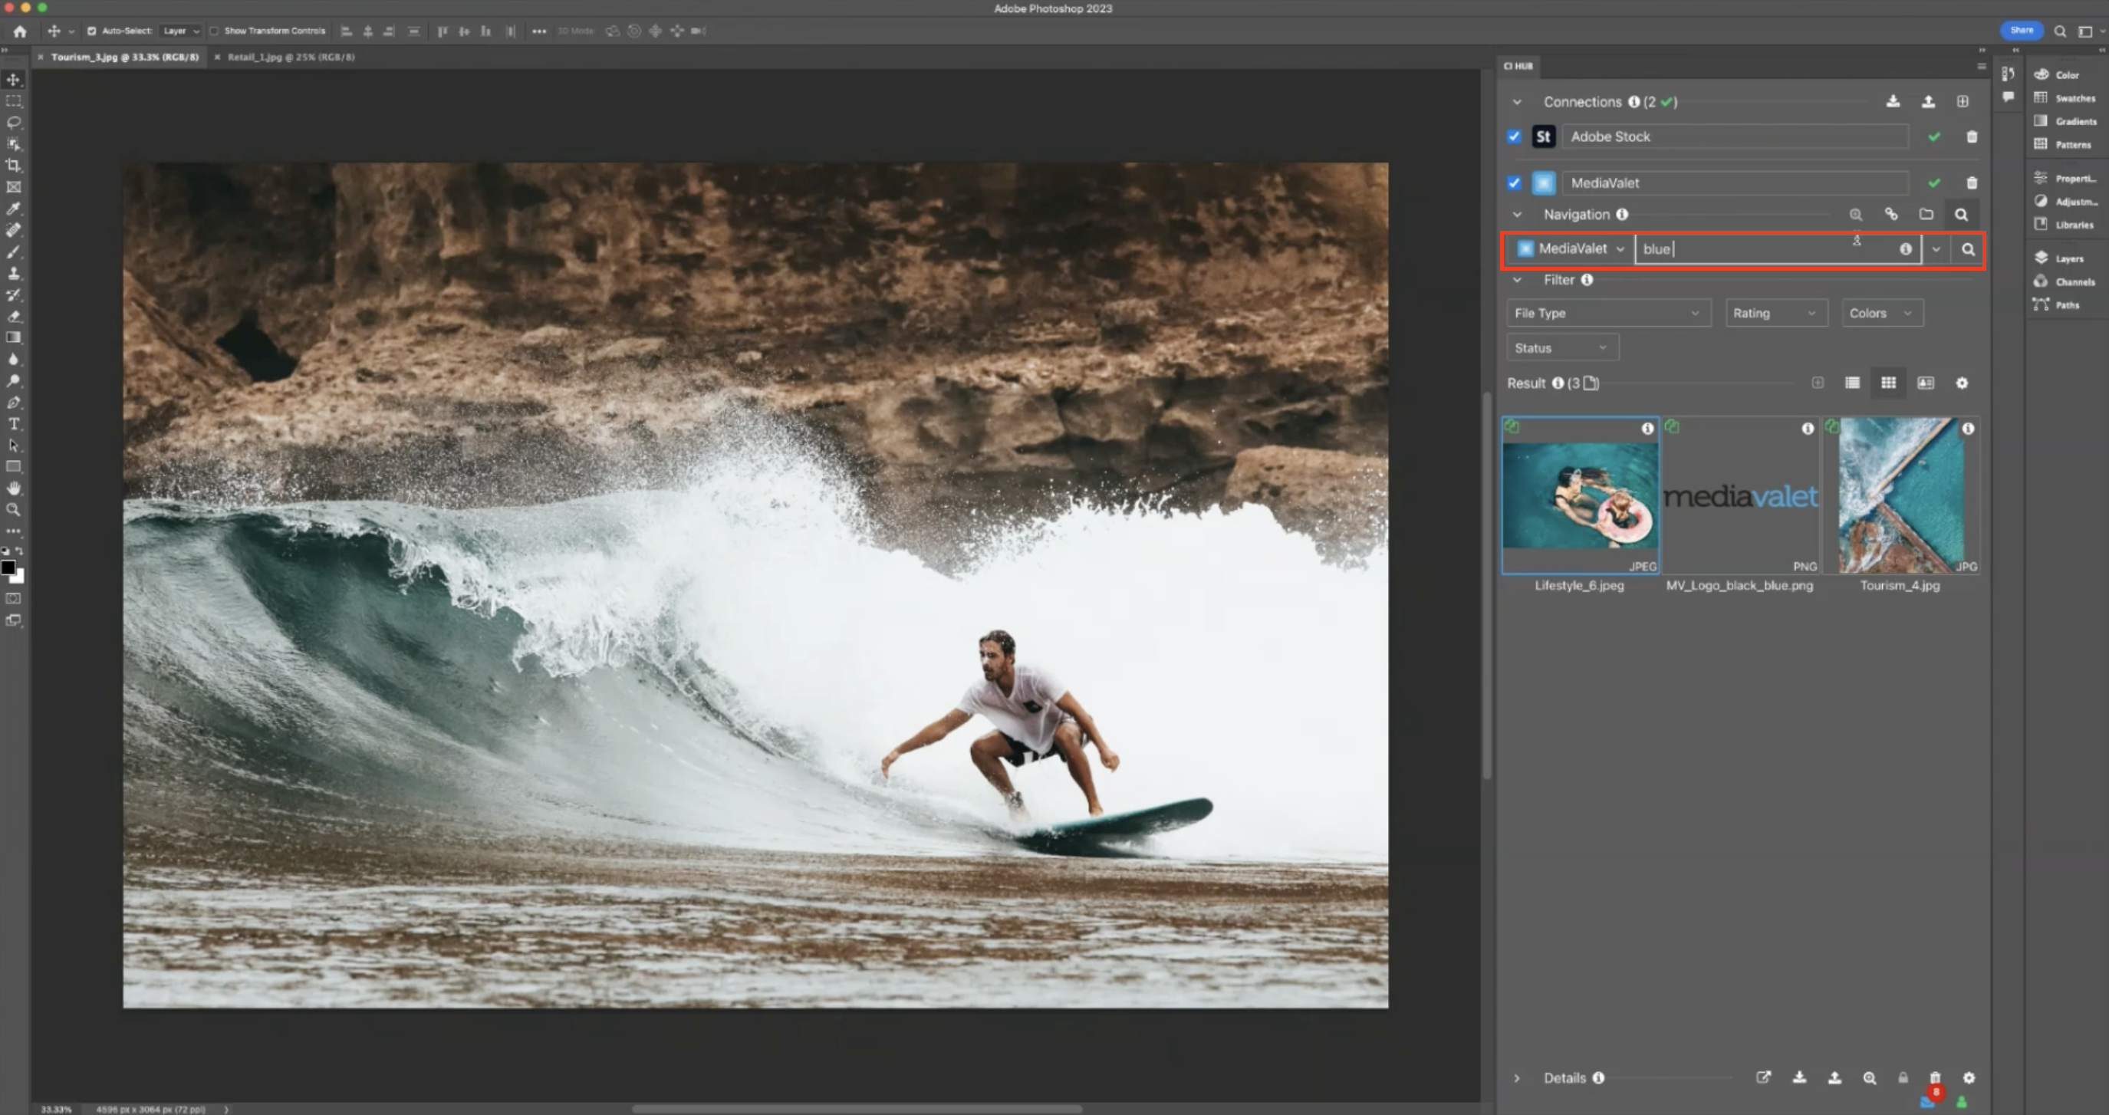Select the Clone Stamp tool
Image resolution: width=2109 pixels, height=1115 pixels.
[13, 274]
